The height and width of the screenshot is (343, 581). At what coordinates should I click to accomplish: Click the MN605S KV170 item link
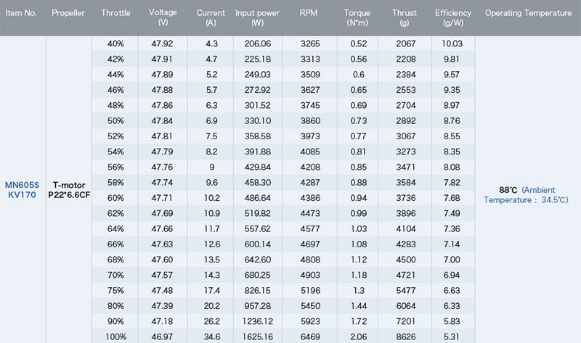22,190
